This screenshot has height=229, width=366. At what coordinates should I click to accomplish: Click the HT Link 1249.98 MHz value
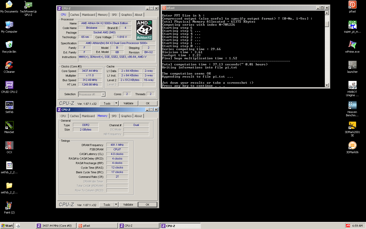tap(90, 84)
